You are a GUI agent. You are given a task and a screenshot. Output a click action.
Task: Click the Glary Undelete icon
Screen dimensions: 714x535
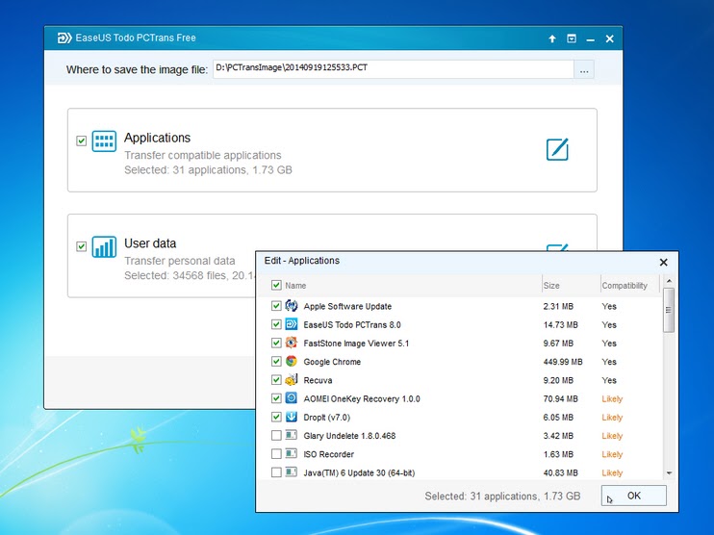[292, 435]
